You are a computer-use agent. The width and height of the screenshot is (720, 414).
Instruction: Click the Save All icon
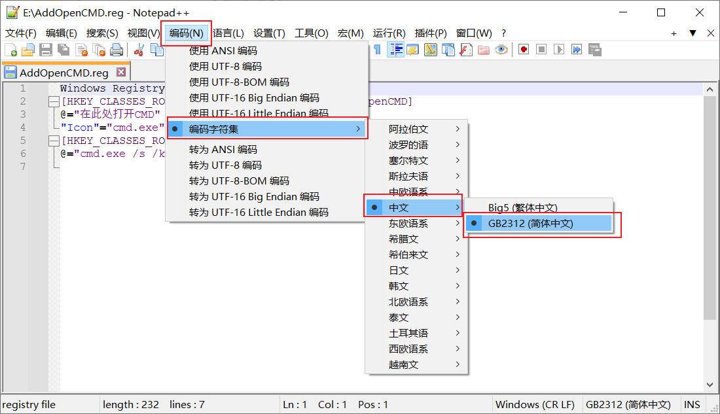(63, 50)
